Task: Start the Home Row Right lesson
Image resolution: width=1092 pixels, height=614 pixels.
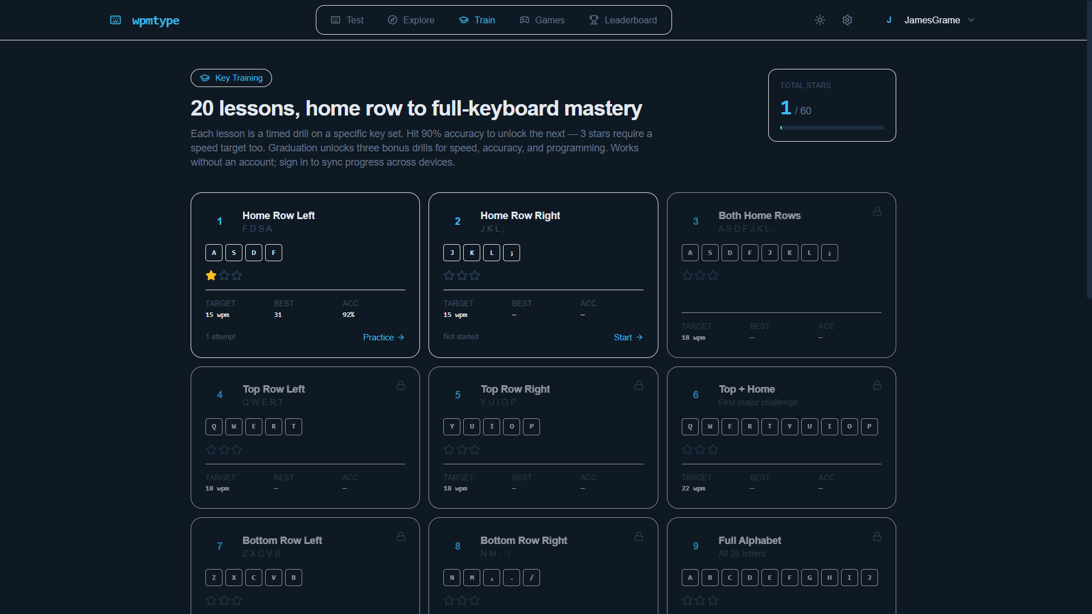Action: (x=628, y=337)
